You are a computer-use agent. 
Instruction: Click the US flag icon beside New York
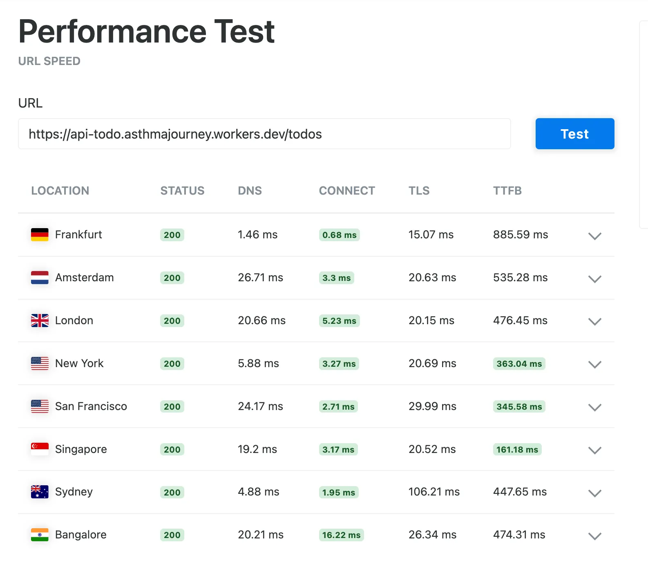coord(40,363)
